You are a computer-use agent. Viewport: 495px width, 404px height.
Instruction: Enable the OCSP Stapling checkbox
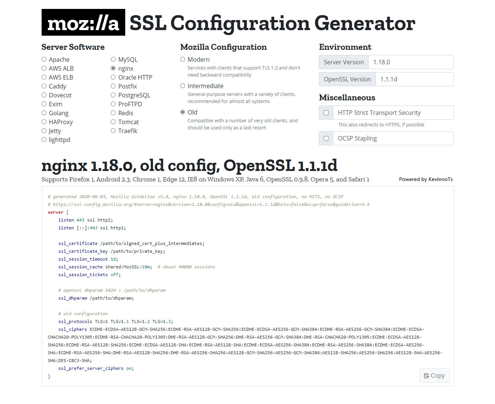click(x=326, y=138)
